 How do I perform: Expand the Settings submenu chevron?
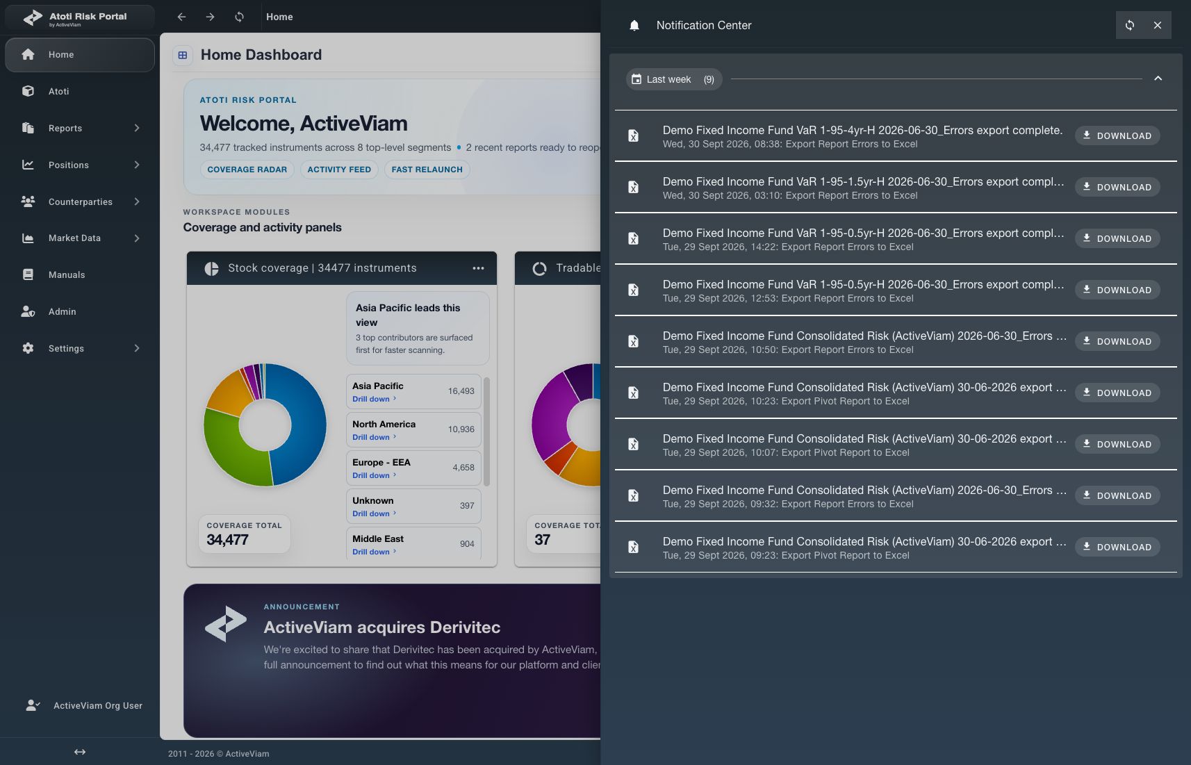coord(137,348)
